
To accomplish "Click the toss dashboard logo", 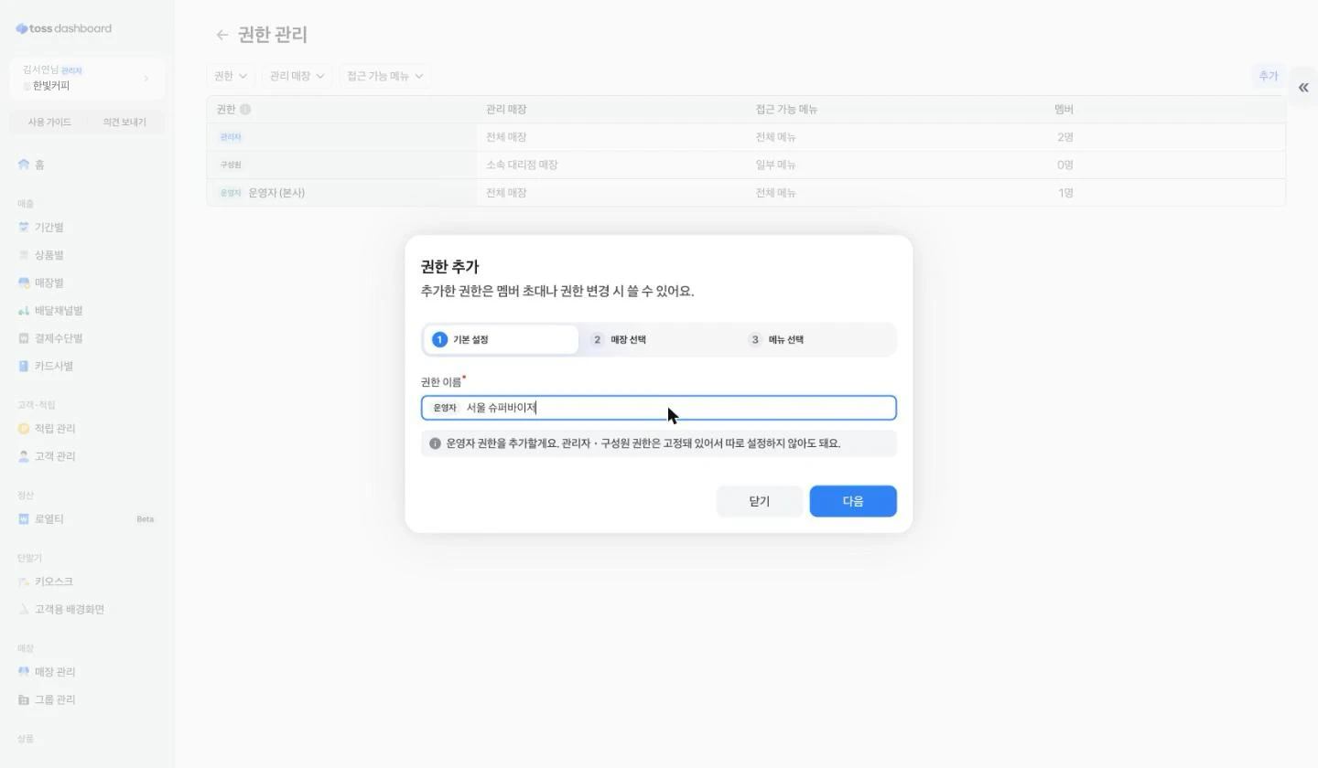I will pos(64,28).
